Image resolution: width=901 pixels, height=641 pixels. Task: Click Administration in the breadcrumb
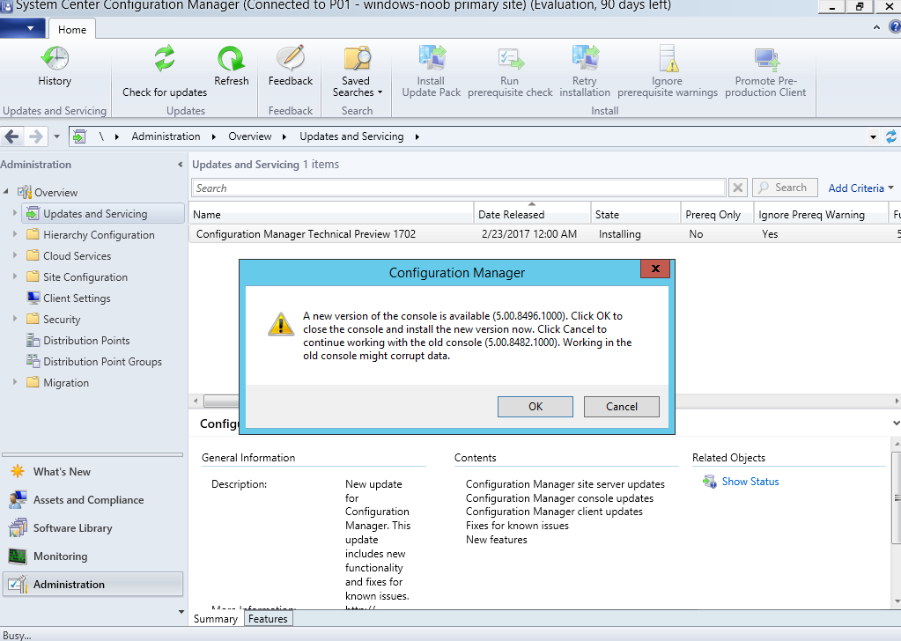tap(166, 136)
